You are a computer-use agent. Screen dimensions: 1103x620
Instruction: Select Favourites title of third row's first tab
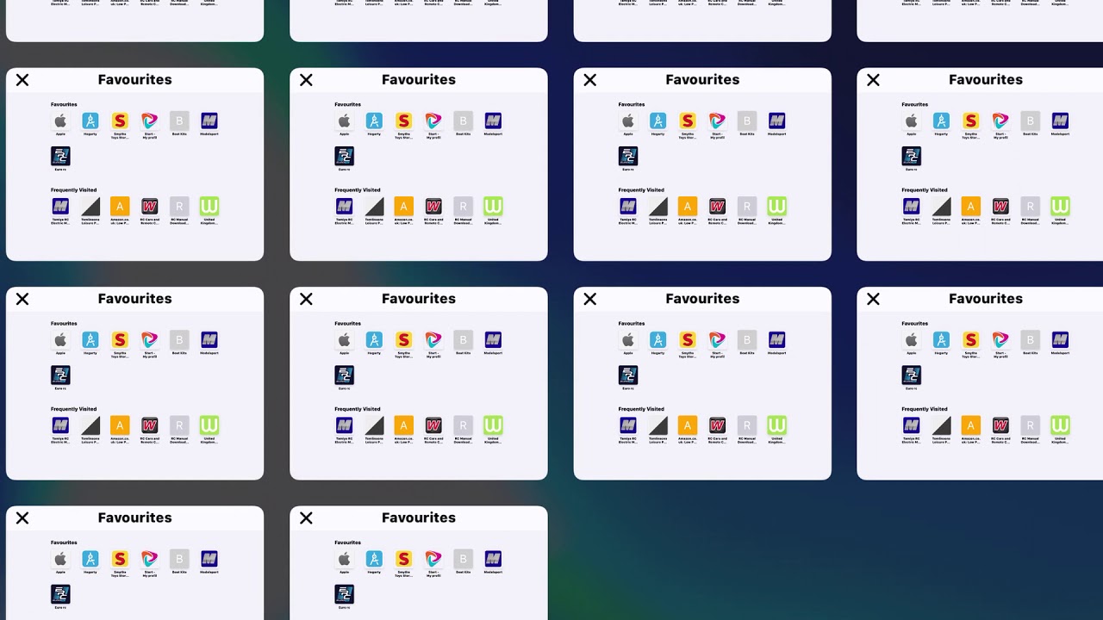[135, 299]
